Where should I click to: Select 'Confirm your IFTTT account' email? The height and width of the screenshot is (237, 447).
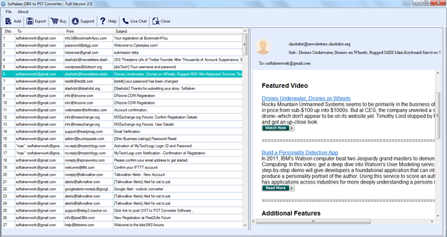pyautogui.click(x=122, y=168)
